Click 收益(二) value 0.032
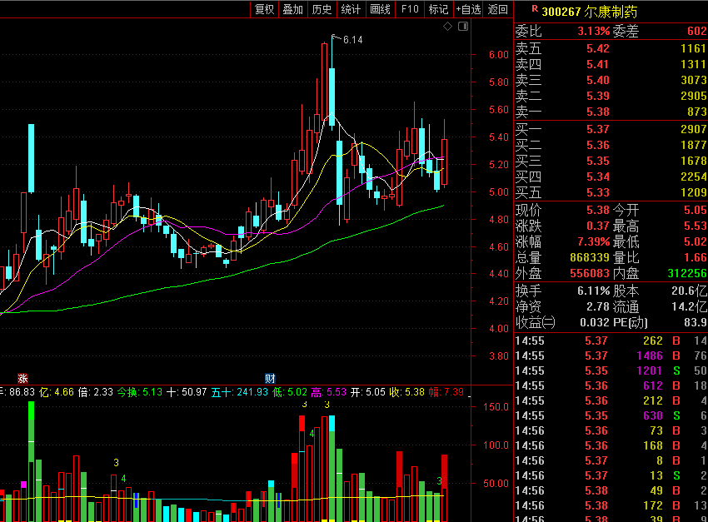 point(594,322)
